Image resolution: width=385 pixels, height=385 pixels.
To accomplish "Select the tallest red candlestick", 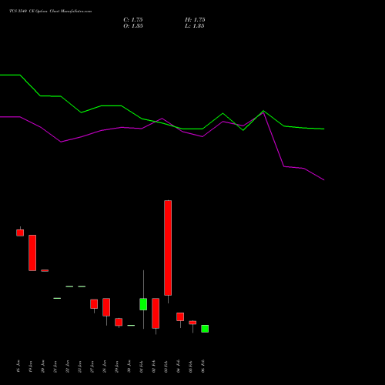I will point(168,248).
